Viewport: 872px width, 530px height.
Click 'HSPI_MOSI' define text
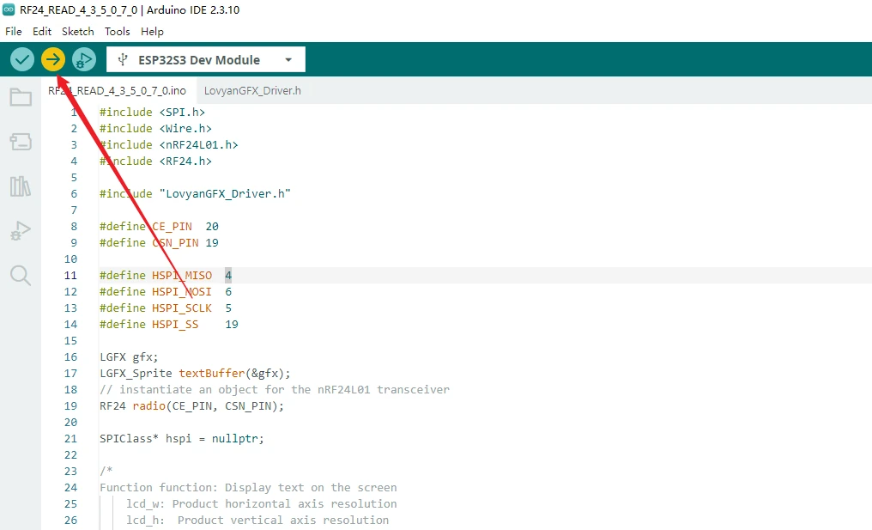(x=182, y=292)
